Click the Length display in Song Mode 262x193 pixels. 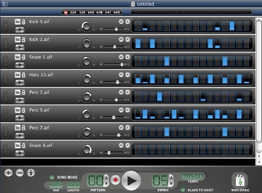pos(73,185)
